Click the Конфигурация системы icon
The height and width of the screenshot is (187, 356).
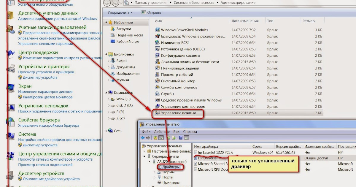tap(158, 56)
